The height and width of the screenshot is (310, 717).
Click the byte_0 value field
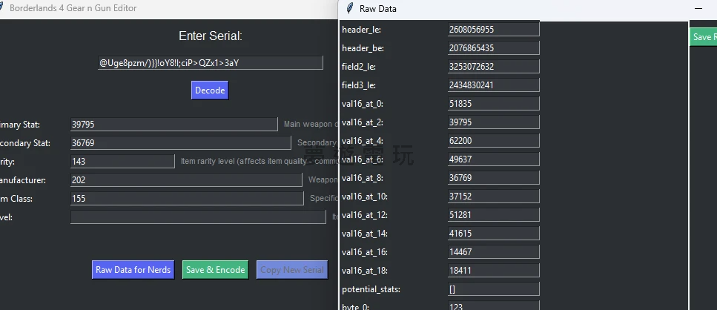(x=493, y=306)
